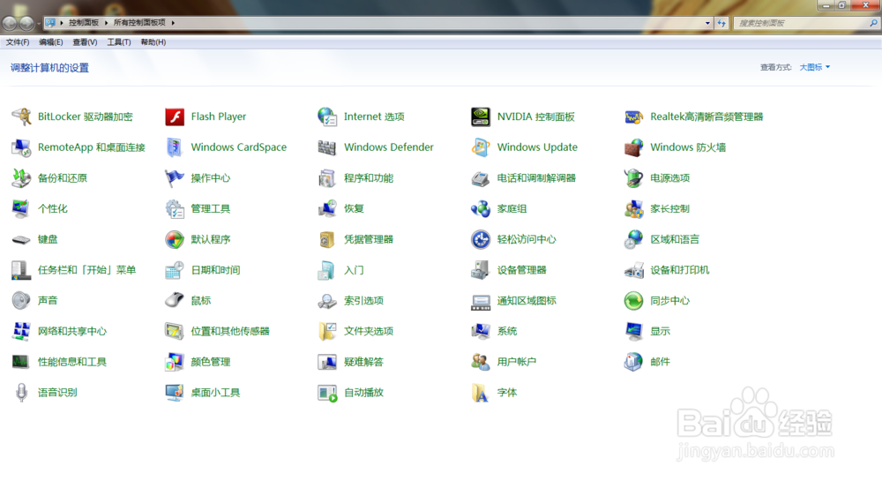Expand 控制面板 breadcrumb arrow

click(106, 23)
